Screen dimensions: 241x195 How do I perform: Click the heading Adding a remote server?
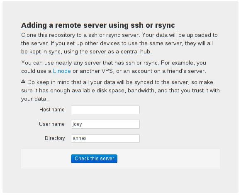point(98,25)
